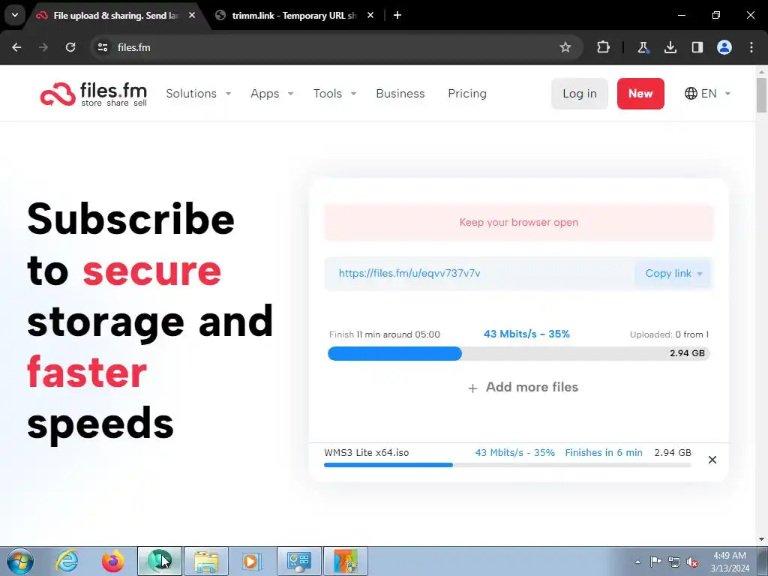
Task: Open Chrome three-dot menu
Action: (751, 47)
